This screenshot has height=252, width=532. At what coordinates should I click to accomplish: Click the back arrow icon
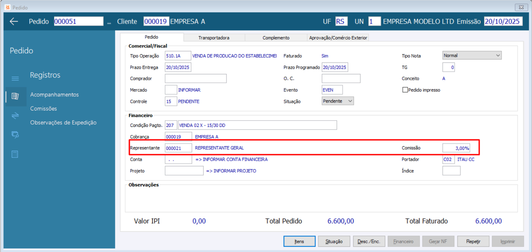(x=14, y=22)
